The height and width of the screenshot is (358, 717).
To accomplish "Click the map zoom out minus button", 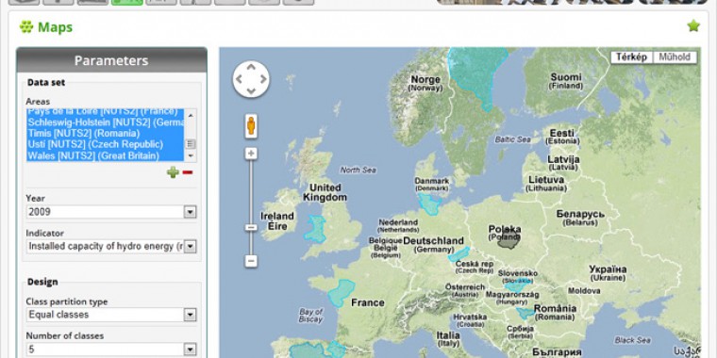I will [251, 261].
